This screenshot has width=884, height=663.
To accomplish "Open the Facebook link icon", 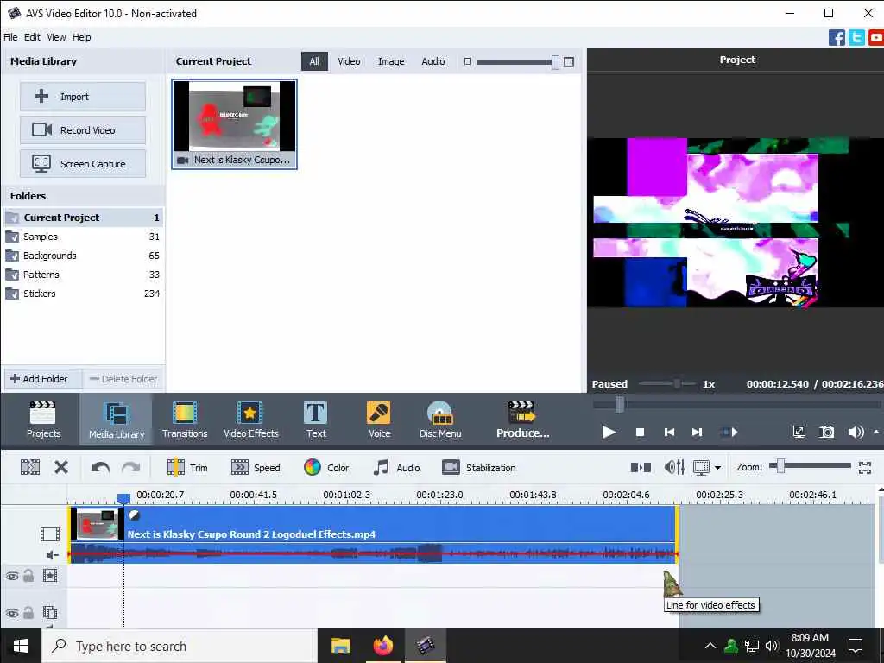I will click(x=837, y=37).
